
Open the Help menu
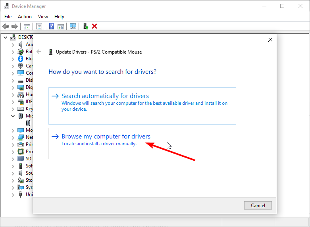(59, 17)
